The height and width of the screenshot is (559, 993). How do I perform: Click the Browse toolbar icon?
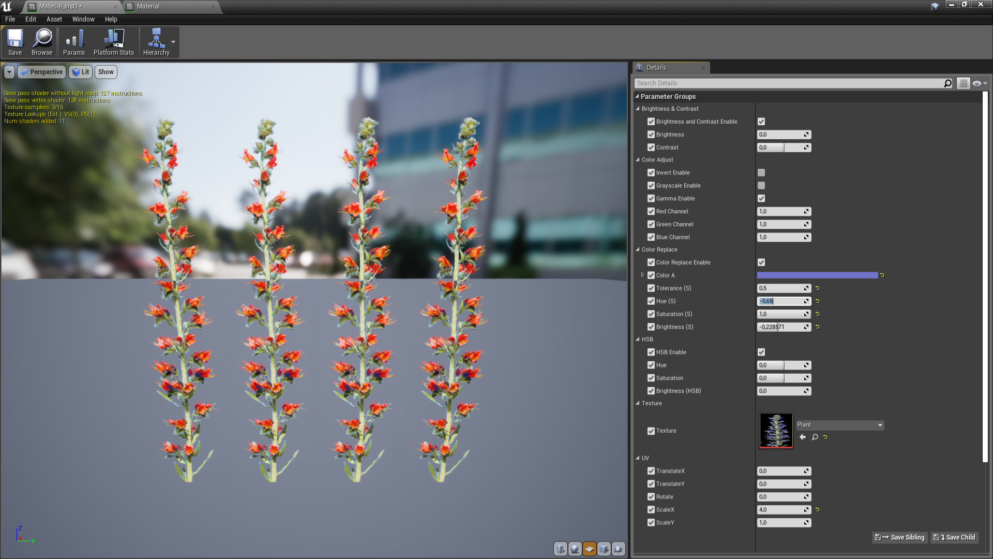point(42,41)
